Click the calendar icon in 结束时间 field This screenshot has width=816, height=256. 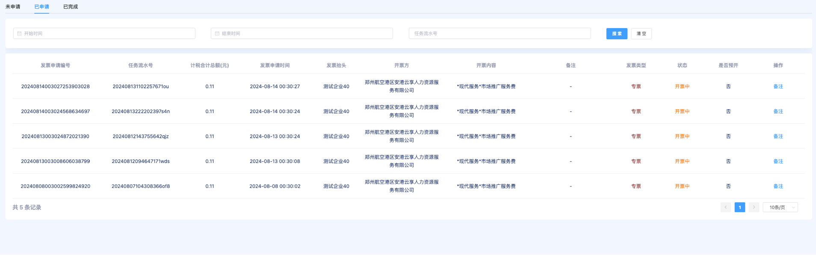217,34
